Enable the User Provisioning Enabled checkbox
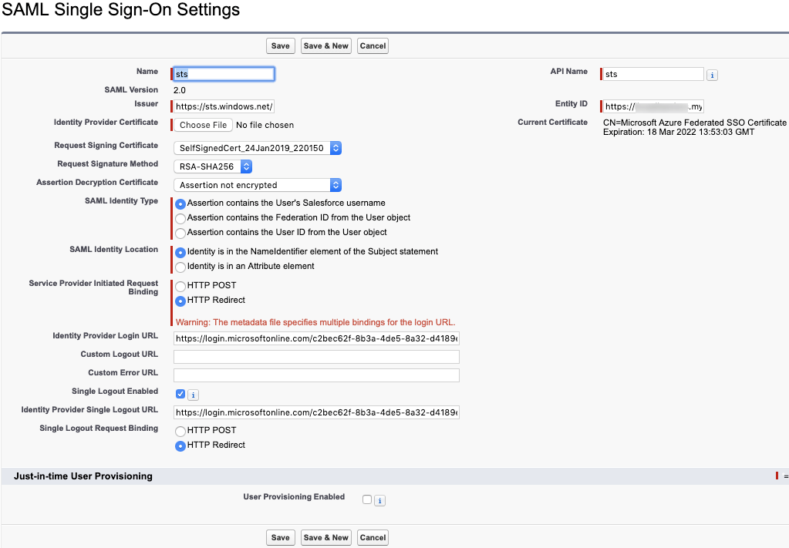 click(x=367, y=499)
